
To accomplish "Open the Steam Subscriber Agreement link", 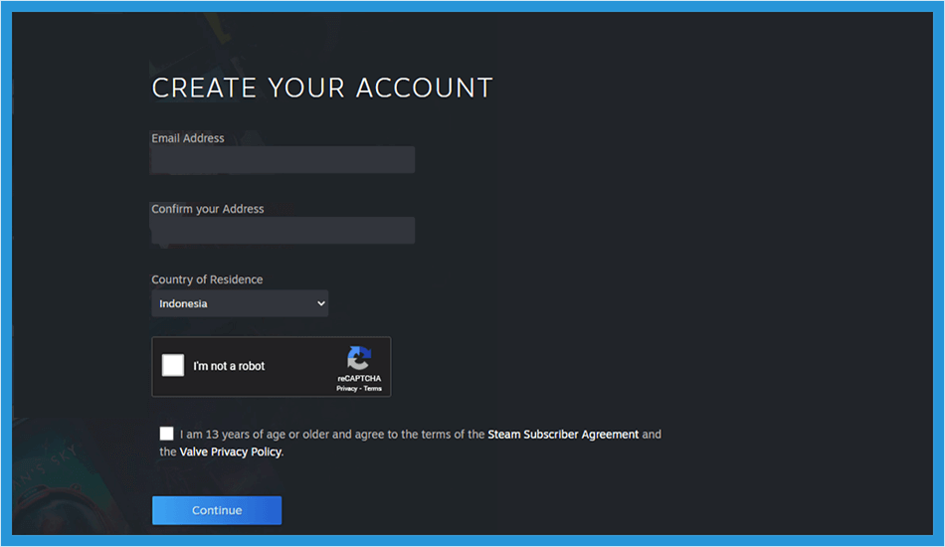I will pos(563,435).
